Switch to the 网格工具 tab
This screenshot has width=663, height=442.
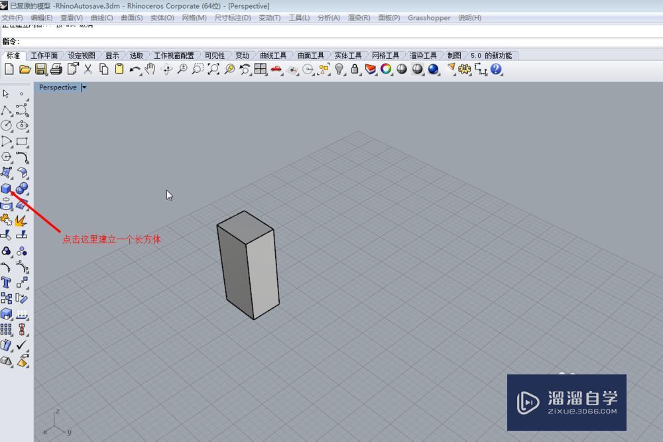click(385, 56)
